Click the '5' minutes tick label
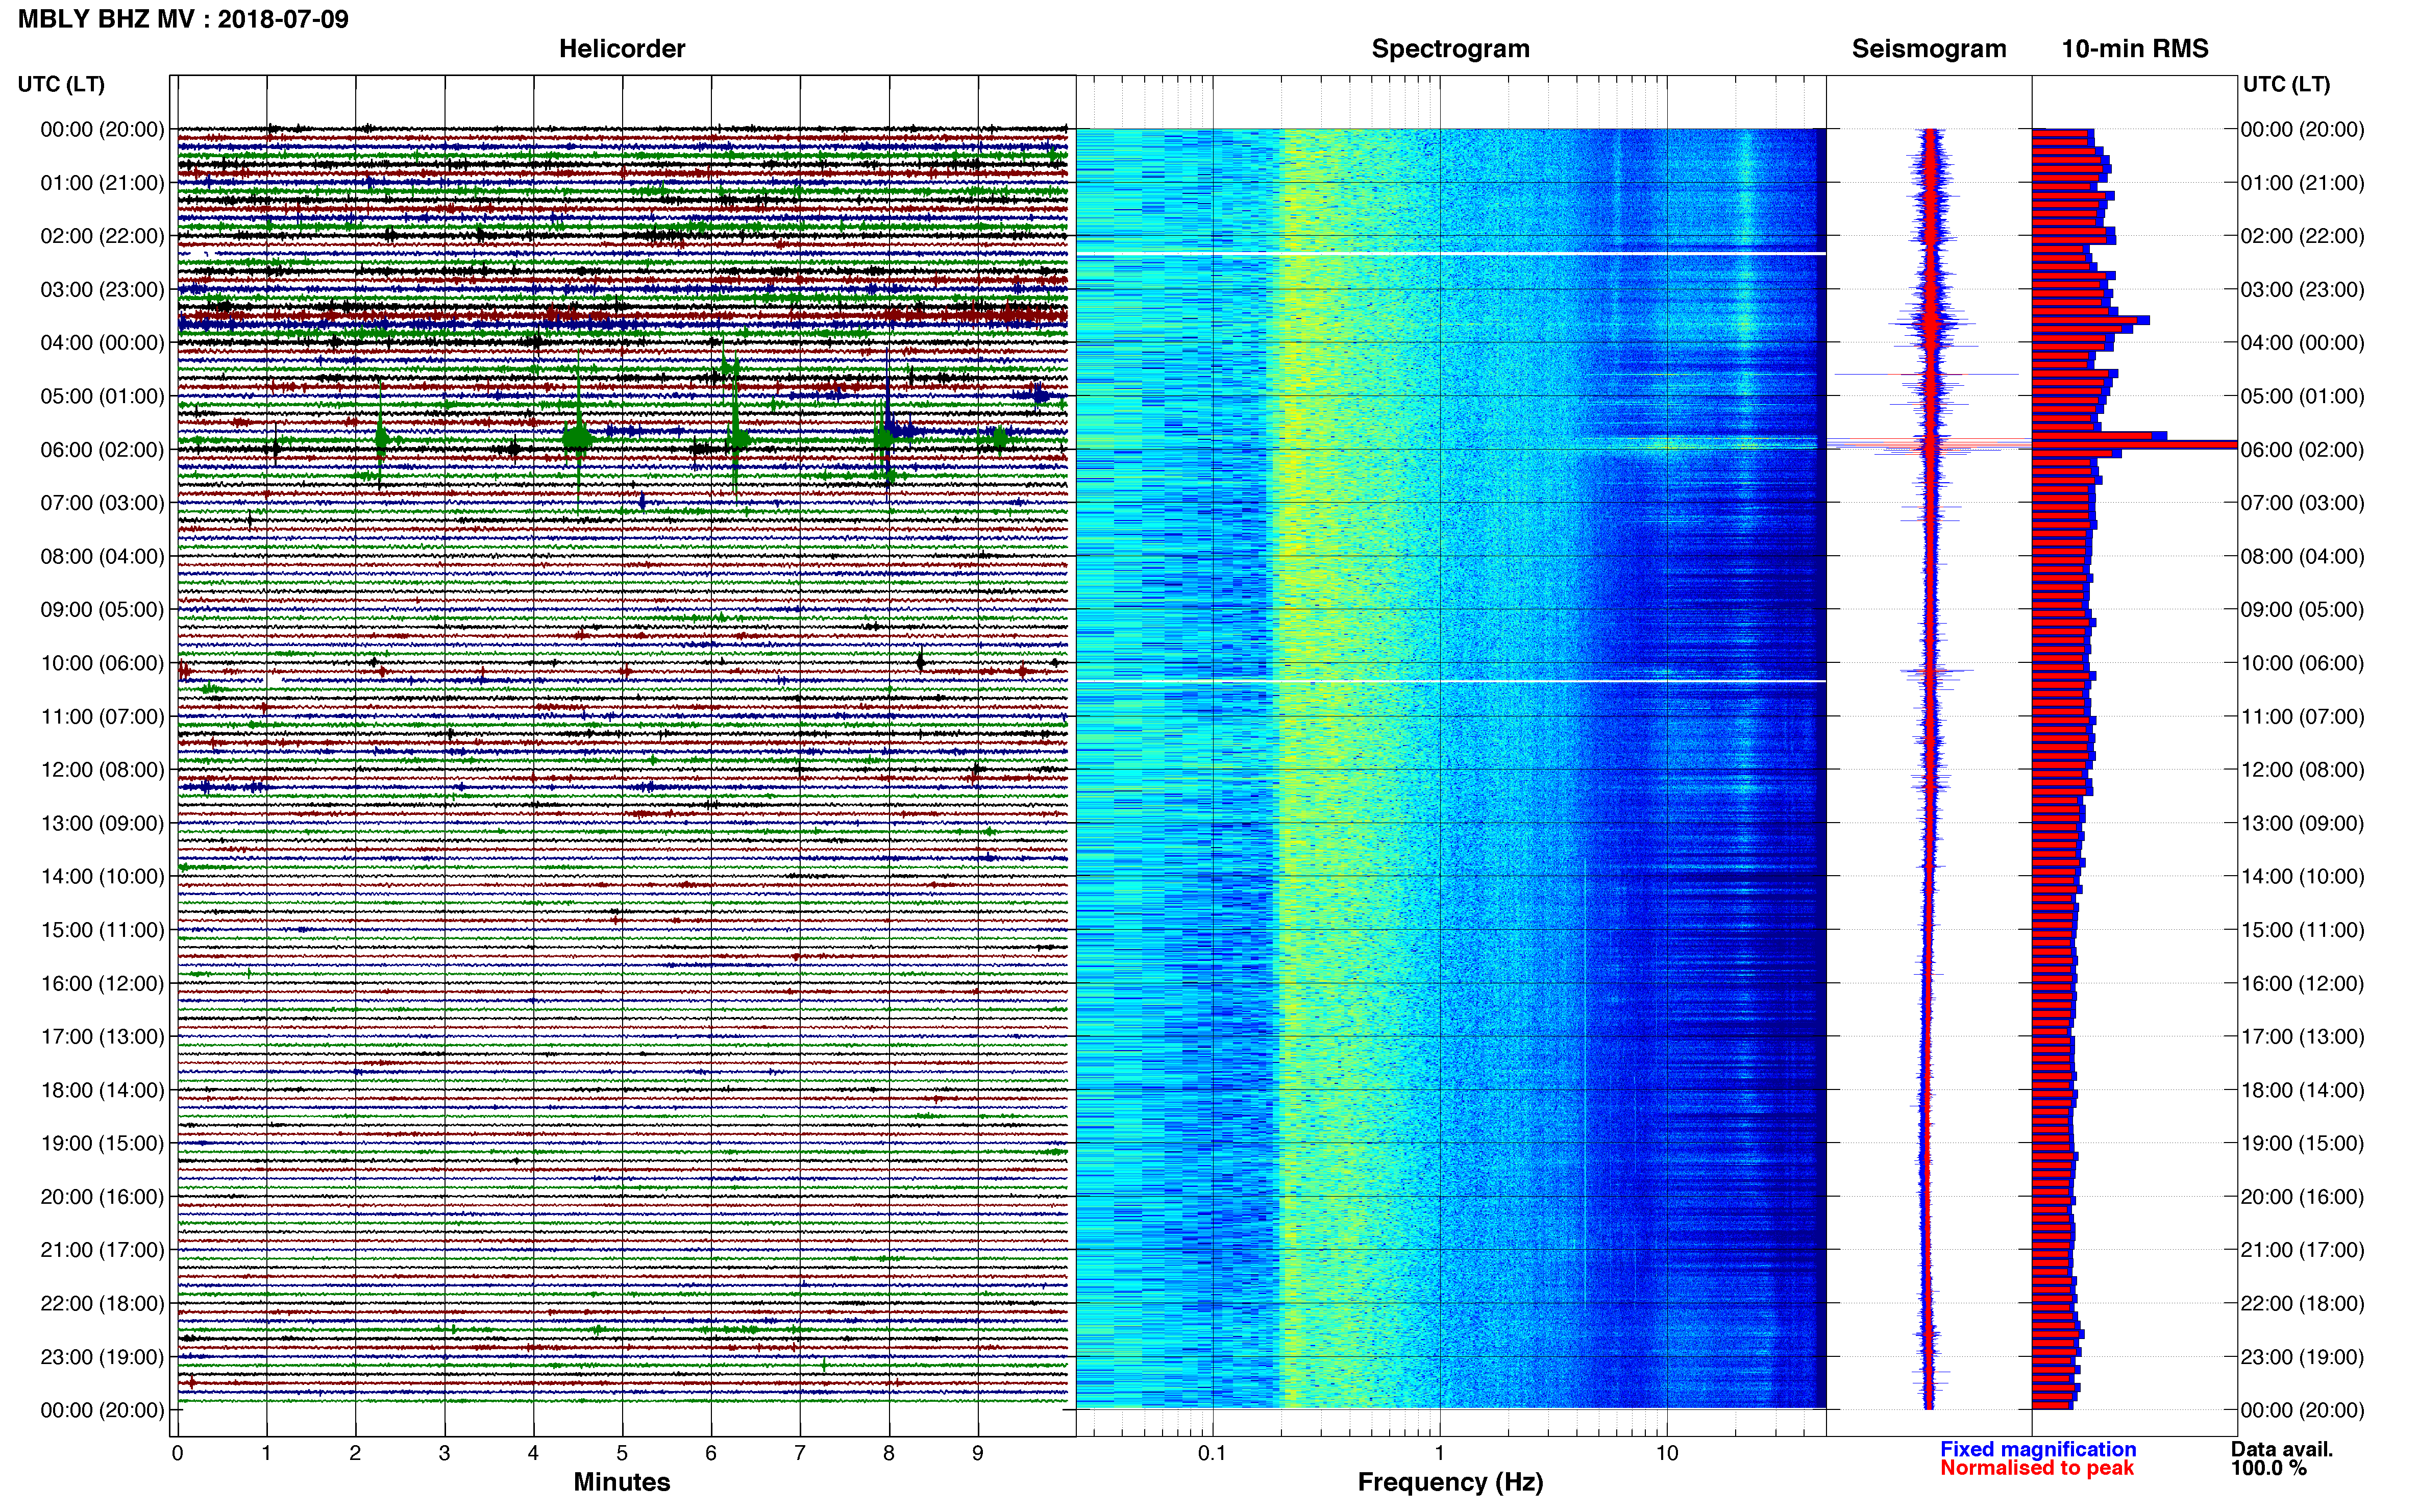The width and height of the screenshot is (2419, 1512). point(622,1453)
